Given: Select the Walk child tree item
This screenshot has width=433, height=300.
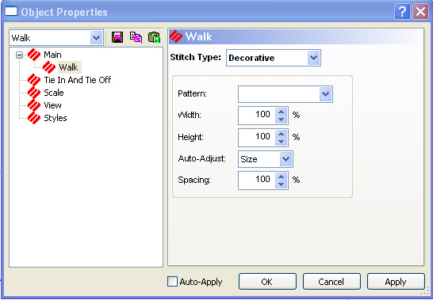Looking at the screenshot, I should click(68, 67).
